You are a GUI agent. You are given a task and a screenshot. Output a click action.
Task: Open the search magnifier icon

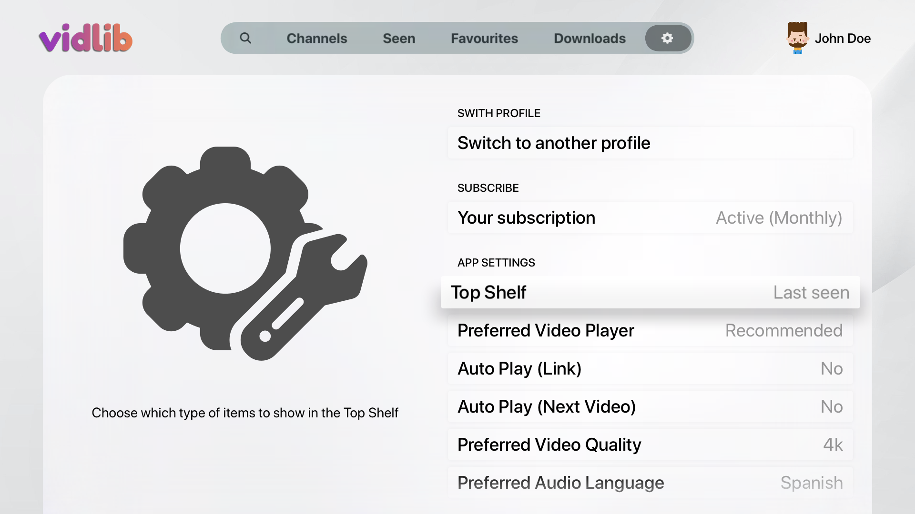click(x=245, y=38)
